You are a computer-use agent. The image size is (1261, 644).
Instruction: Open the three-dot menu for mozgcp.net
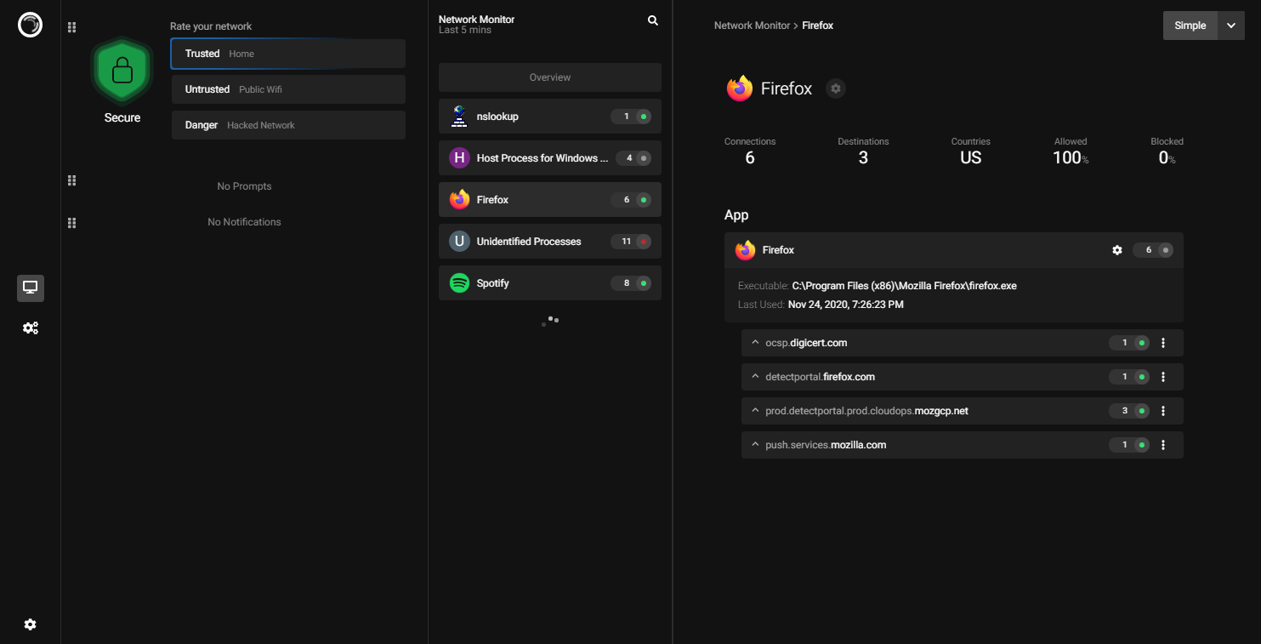pos(1163,411)
